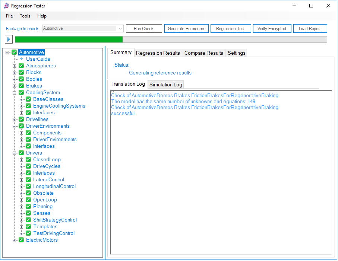
Task: Click the Verify Encrypted button
Action: [x=272, y=28]
